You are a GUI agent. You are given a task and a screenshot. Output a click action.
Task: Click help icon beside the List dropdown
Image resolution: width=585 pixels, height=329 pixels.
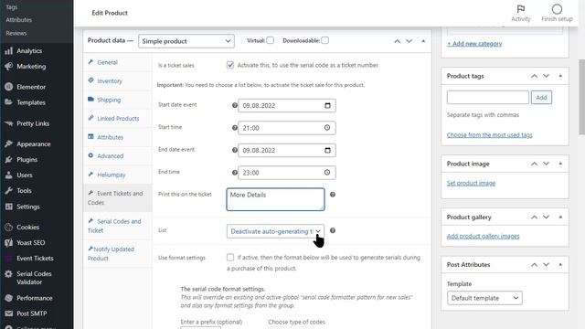[x=333, y=230]
